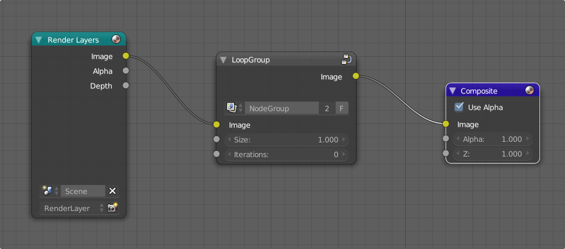Increase the Z value arrow
Viewport: 565px width, 249px height.
click(528, 154)
